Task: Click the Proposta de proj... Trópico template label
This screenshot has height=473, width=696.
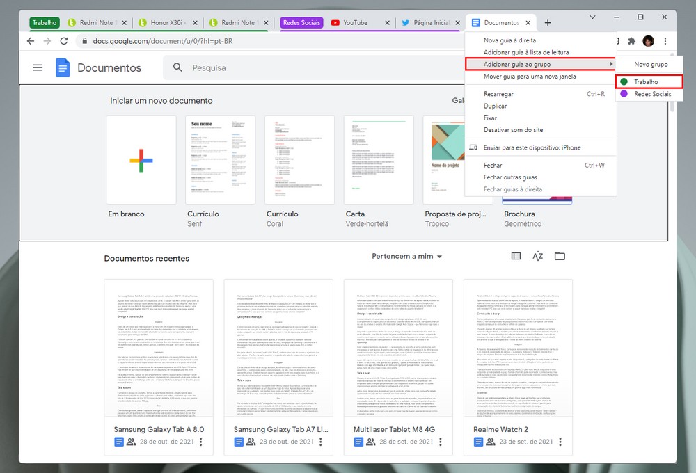Action: [x=455, y=218]
